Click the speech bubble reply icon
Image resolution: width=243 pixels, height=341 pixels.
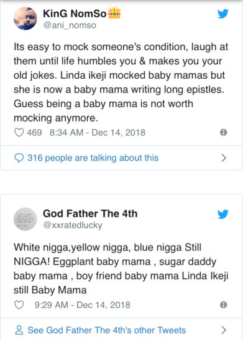(19, 158)
